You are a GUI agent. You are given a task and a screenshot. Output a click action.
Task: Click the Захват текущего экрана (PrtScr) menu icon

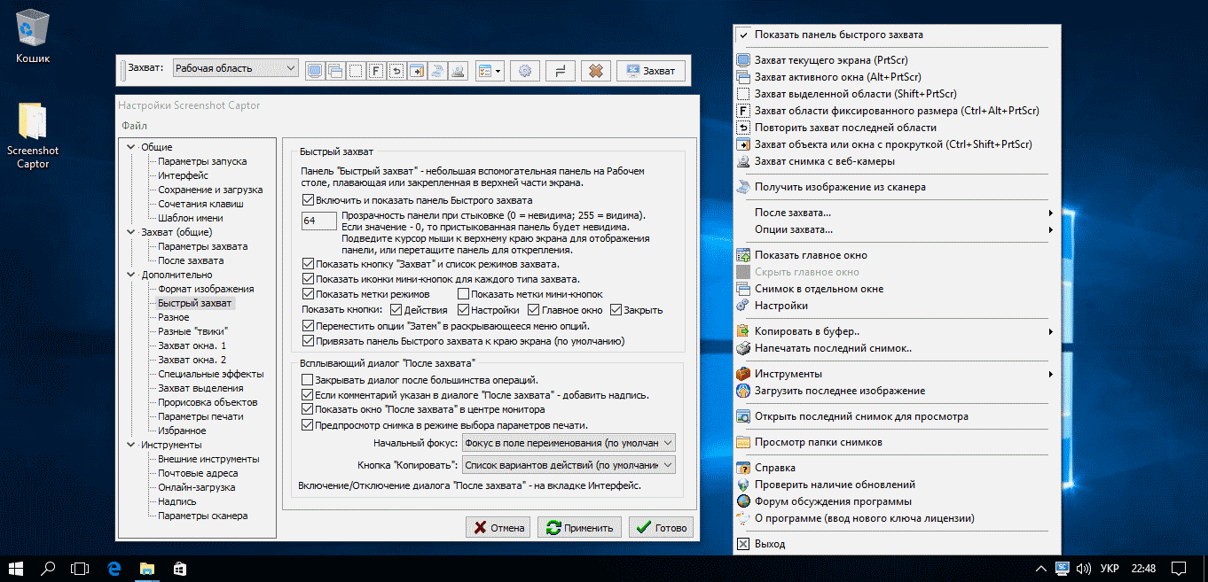click(743, 60)
